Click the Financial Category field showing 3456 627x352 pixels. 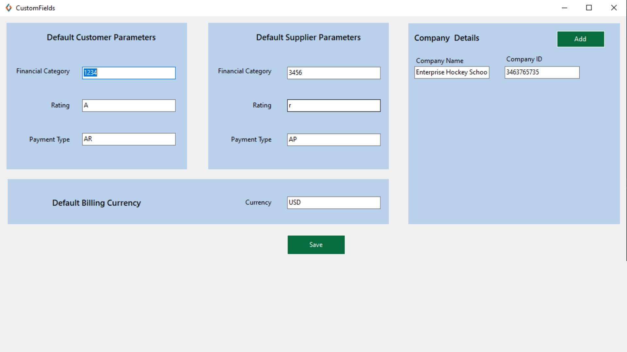tap(333, 72)
